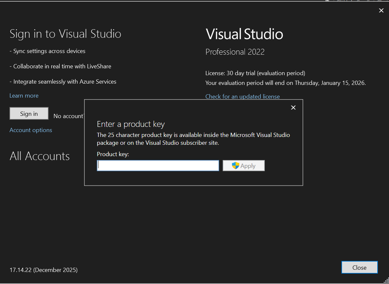This screenshot has width=389, height=284.
Task: Click the Visual Studio title text
Action: coord(244,34)
